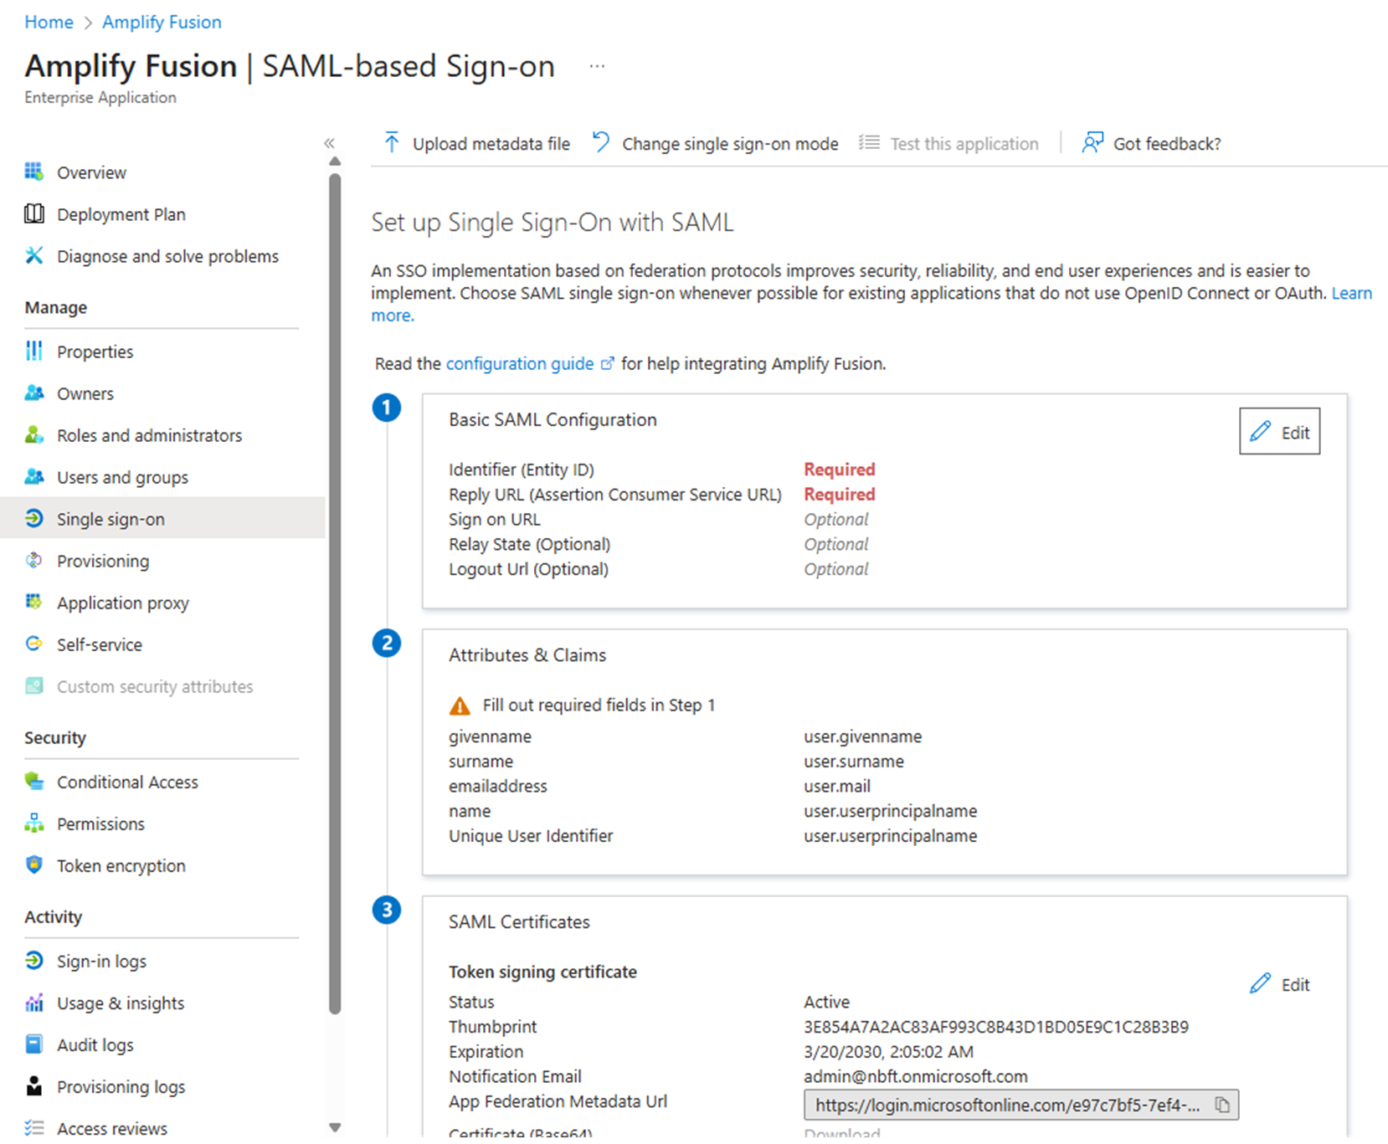The height and width of the screenshot is (1144, 1388).
Task: Follow the Learn more link
Action: click(x=1351, y=293)
